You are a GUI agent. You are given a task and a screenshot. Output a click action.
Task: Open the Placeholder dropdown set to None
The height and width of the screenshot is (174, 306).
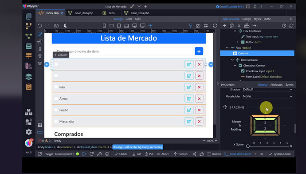267,96
